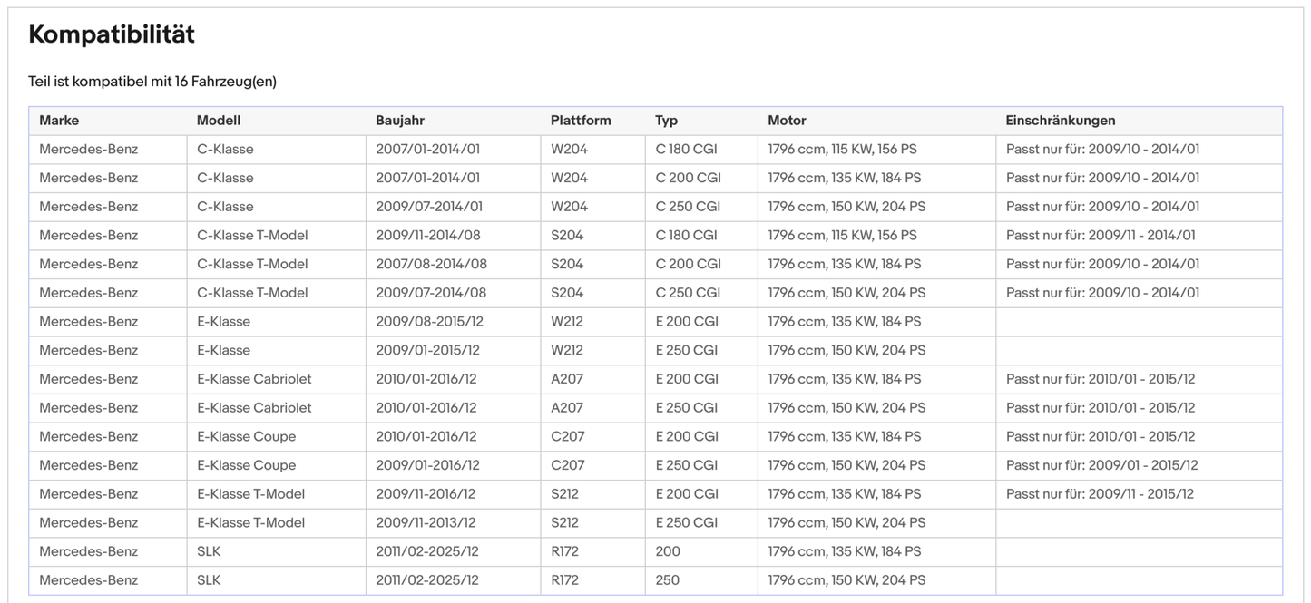1311x603 pixels.
Task: Select restriction 'Passt nur für: 2009/01 - 2015/12'
Action: pyautogui.click(x=1101, y=465)
